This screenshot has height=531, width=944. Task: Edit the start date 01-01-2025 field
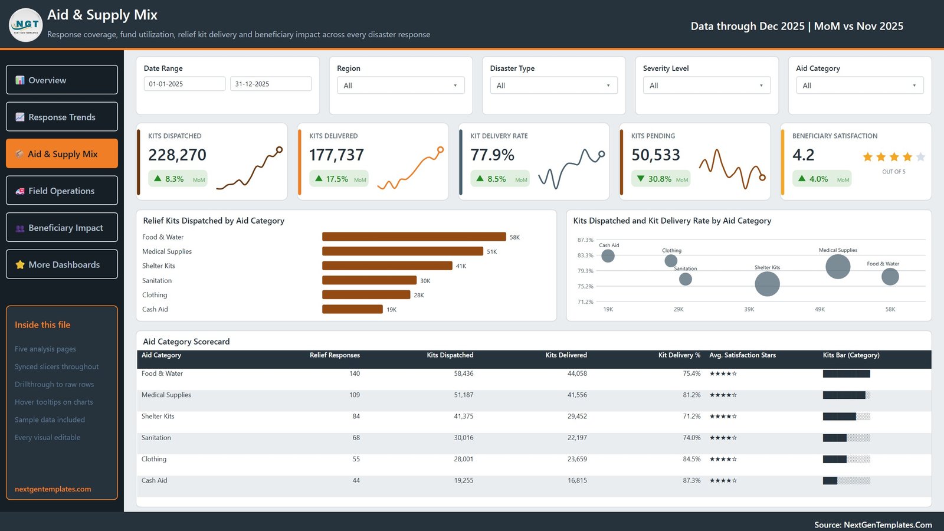click(x=185, y=84)
